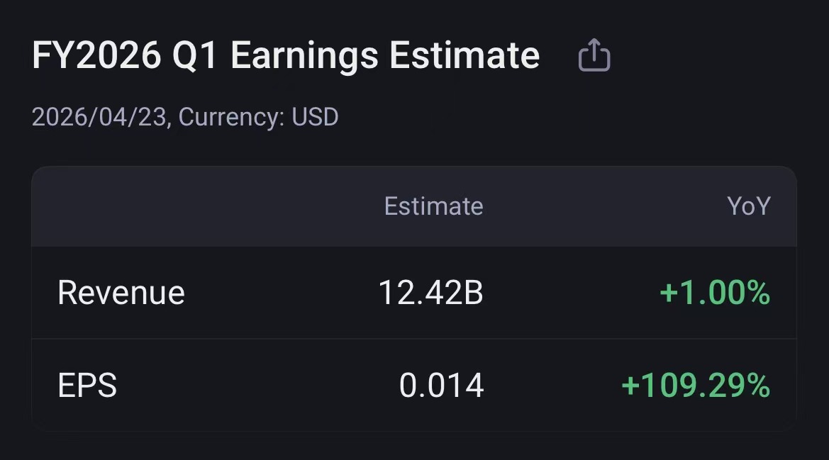Click the word Earnings in the title
The image size is (829, 460).
[304, 56]
